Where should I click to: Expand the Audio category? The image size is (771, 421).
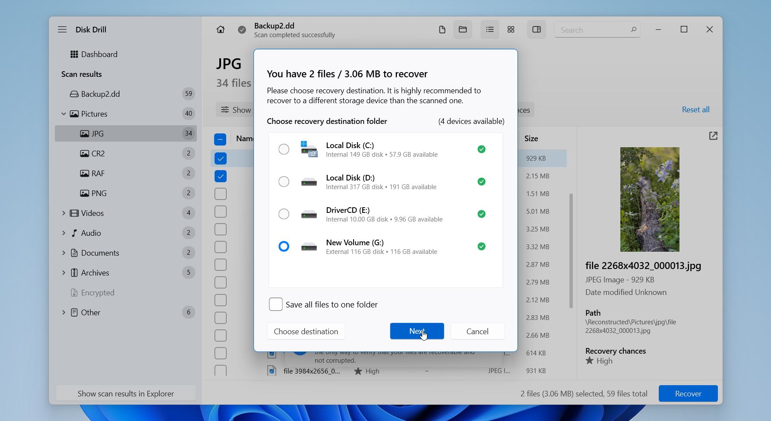pyautogui.click(x=63, y=233)
